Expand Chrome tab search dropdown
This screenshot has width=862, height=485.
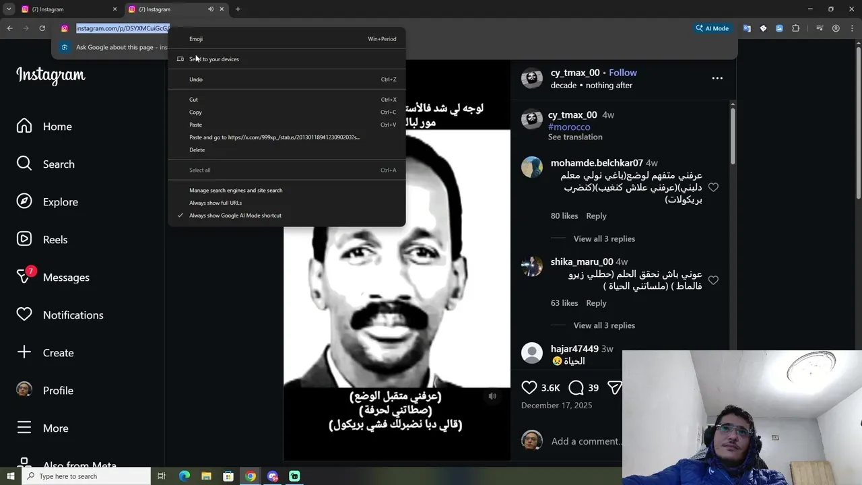pos(9,9)
